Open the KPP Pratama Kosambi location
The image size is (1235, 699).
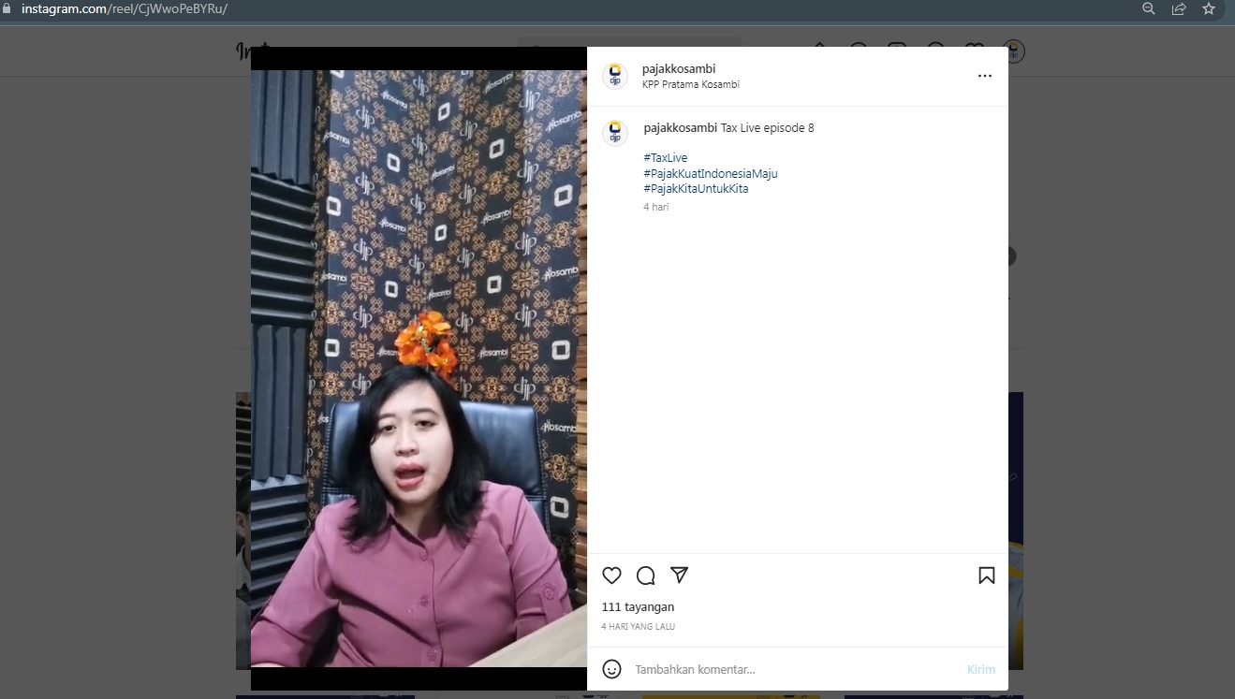coord(690,84)
